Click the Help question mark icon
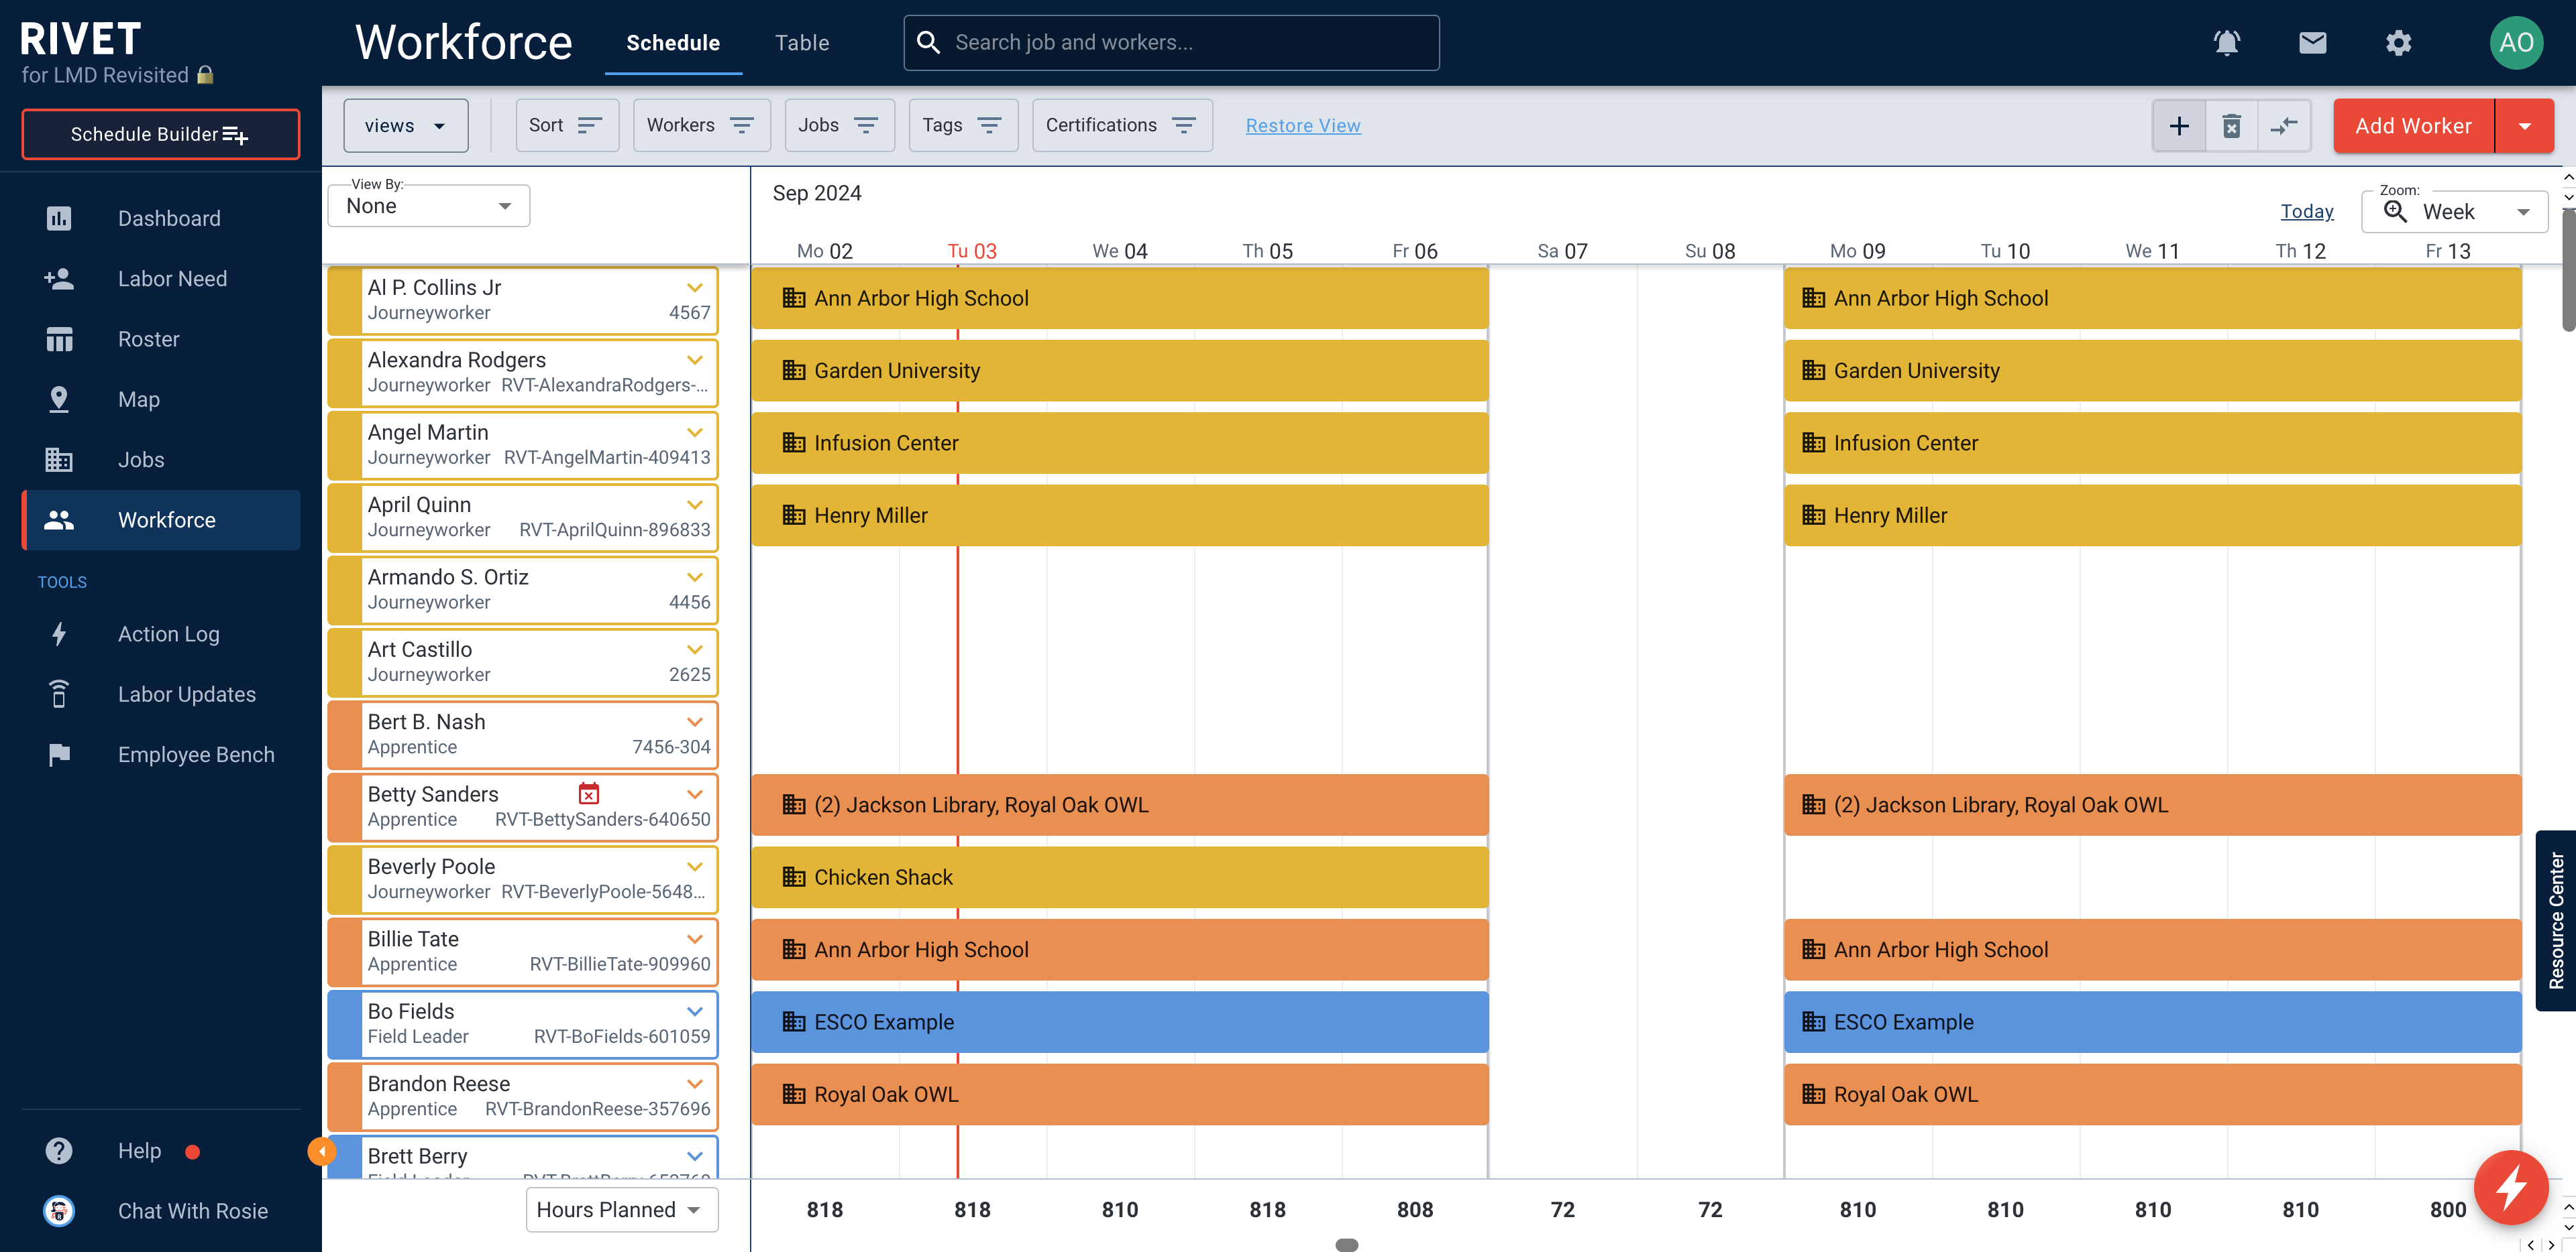 [x=59, y=1150]
